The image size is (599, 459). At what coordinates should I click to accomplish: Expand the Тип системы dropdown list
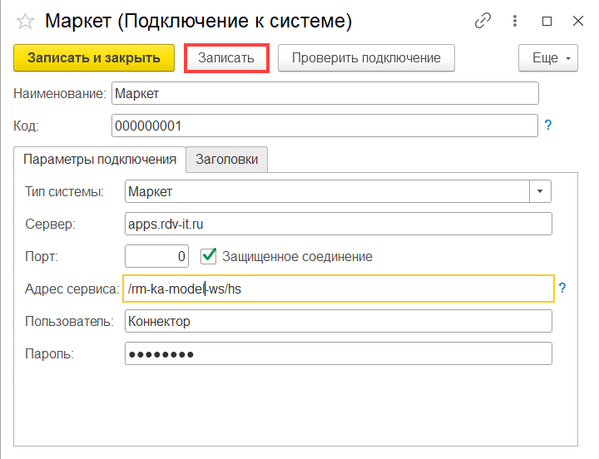(x=541, y=192)
